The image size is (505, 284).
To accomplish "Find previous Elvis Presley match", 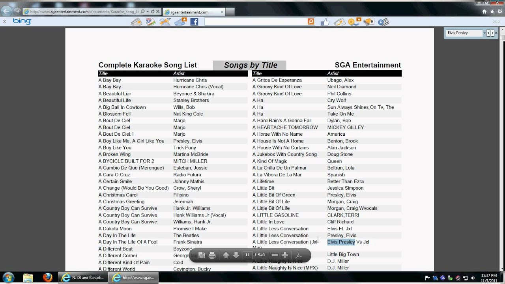I will click(x=488, y=33).
